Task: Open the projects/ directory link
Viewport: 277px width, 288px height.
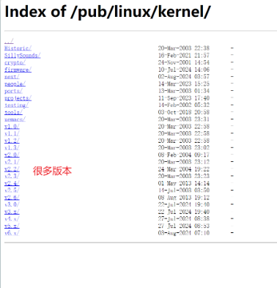Action: coord(18,98)
